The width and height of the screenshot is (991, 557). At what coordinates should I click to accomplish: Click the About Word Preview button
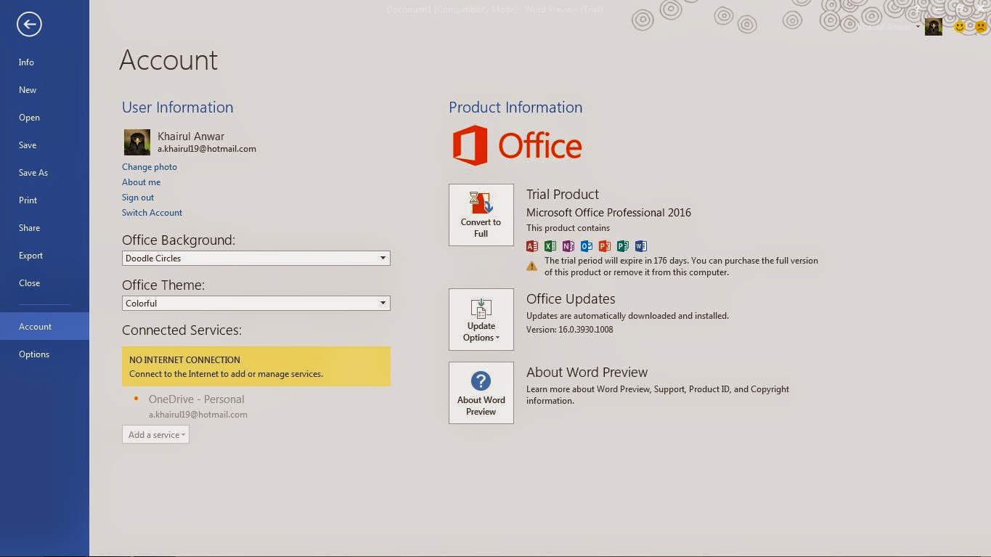(x=481, y=393)
